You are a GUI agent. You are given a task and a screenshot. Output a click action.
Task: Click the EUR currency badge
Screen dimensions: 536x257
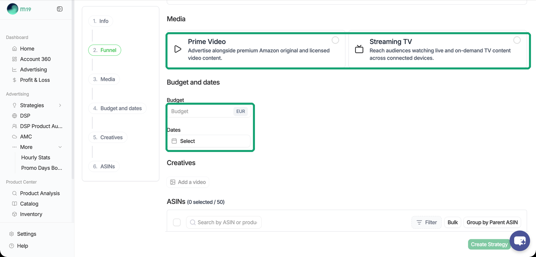241,111
